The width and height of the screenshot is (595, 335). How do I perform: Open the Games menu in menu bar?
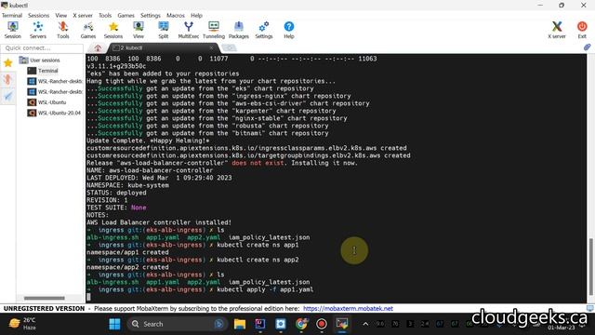[x=126, y=15]
